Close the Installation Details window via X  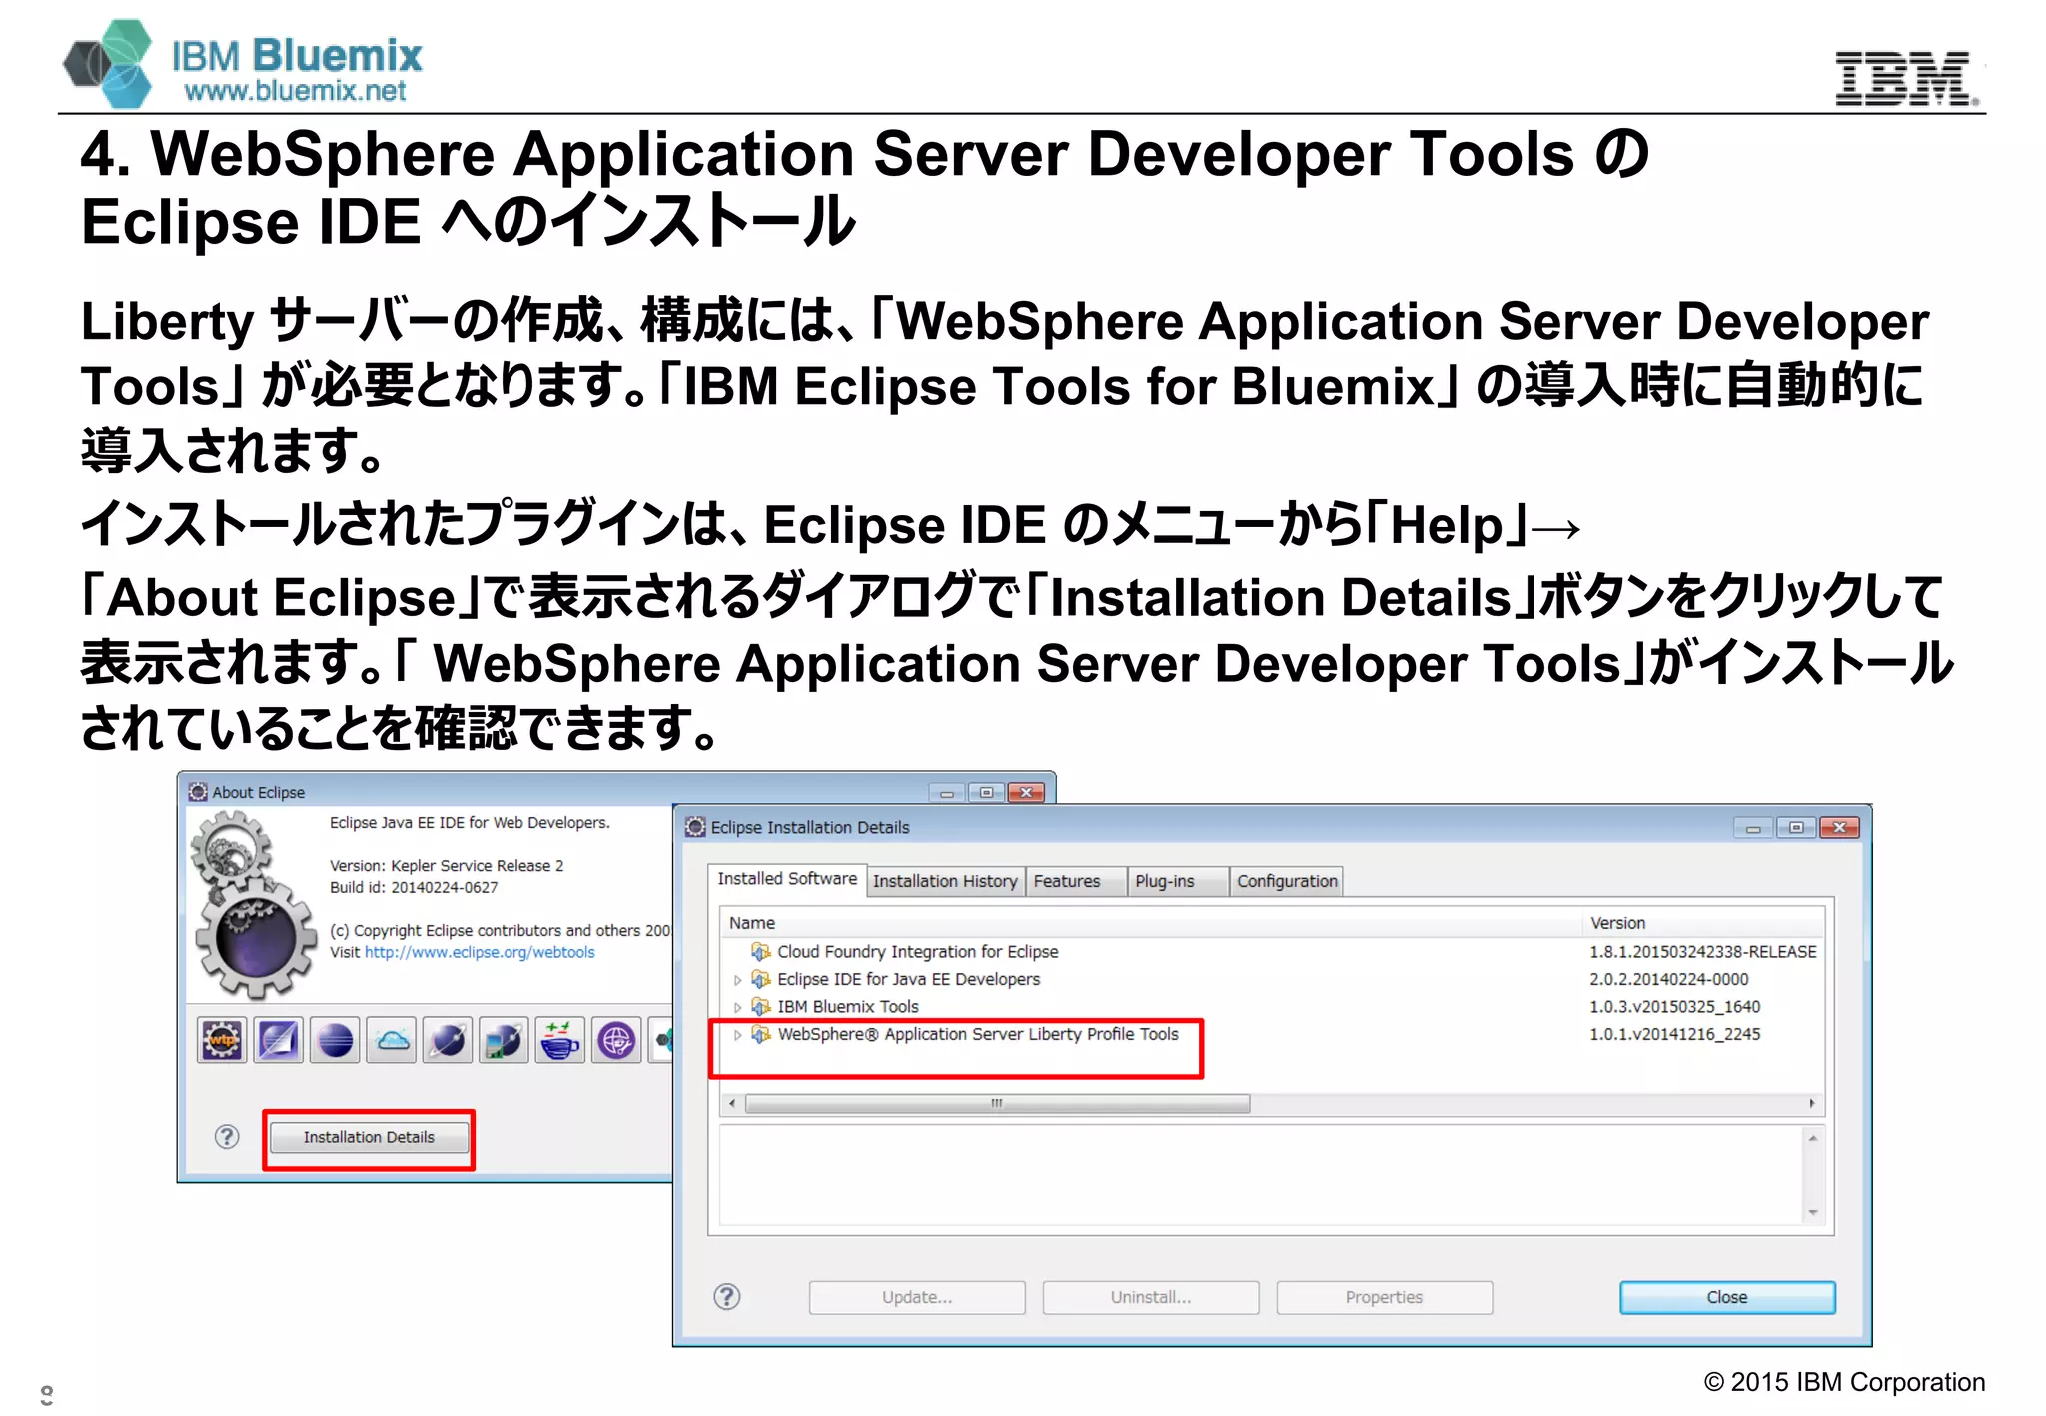[1839, 827]
